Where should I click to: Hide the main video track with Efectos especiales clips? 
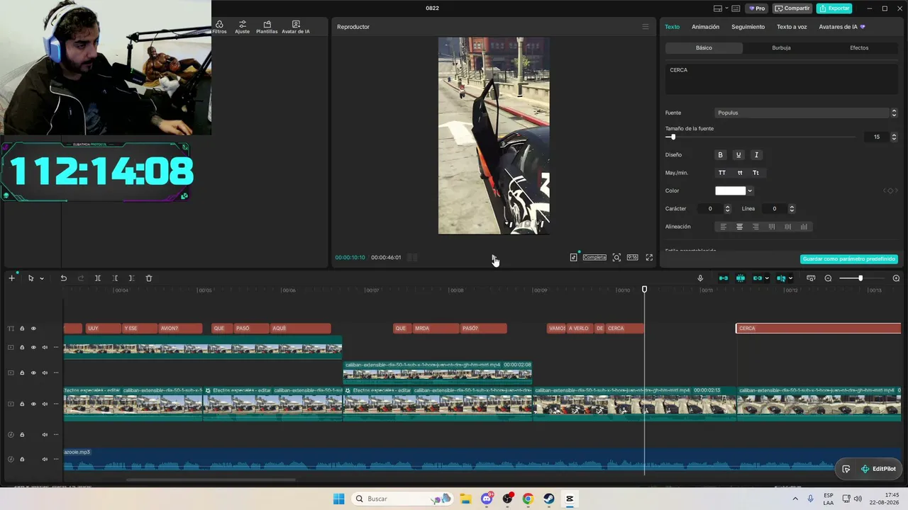(33, 404)
